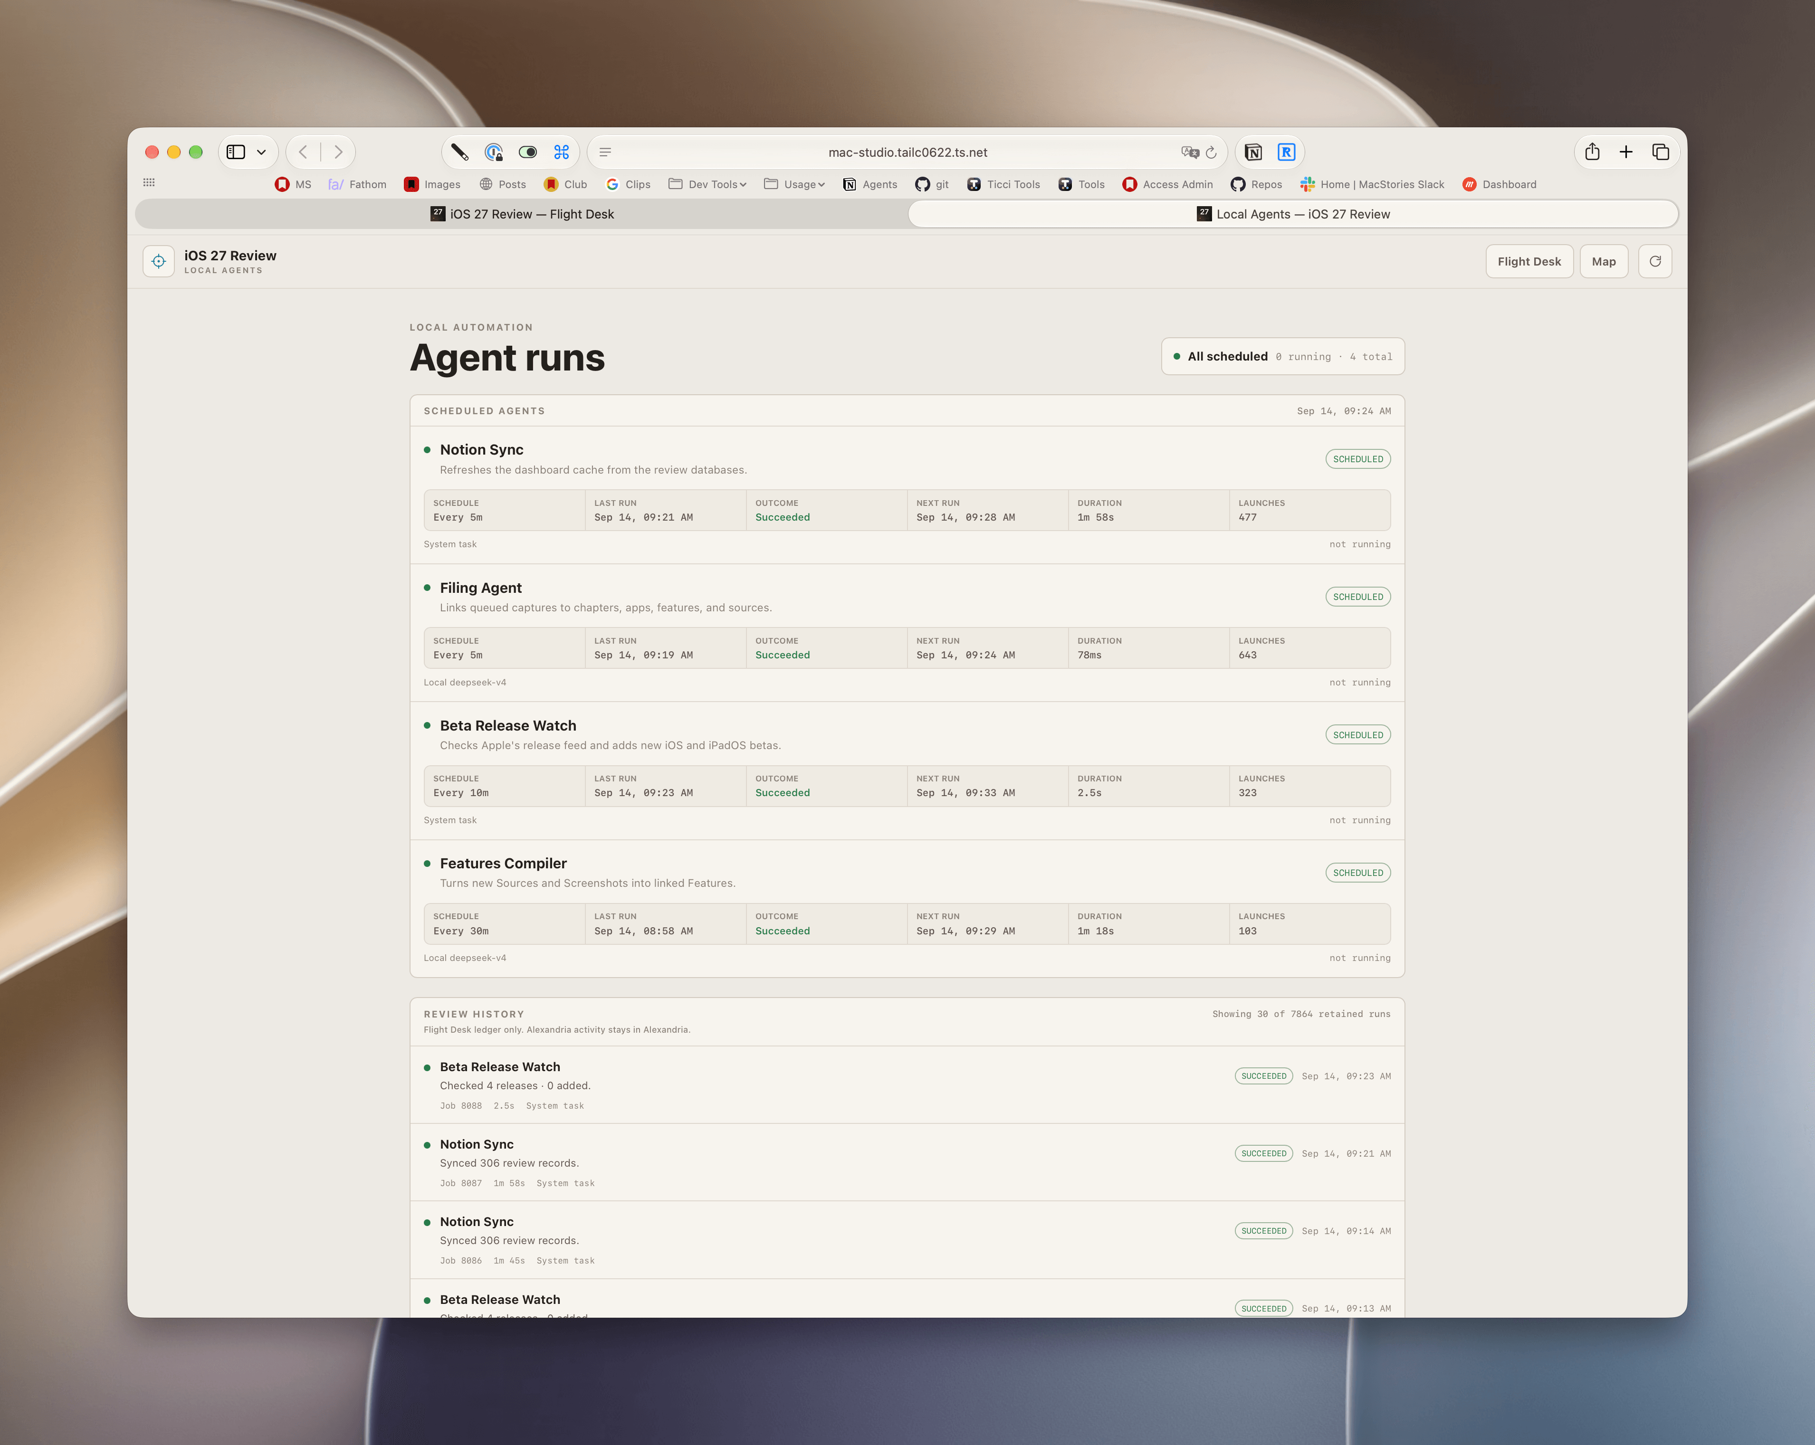Open the Images bookmark
This screenshot has height=1445, width=1815.
(433, 184)
